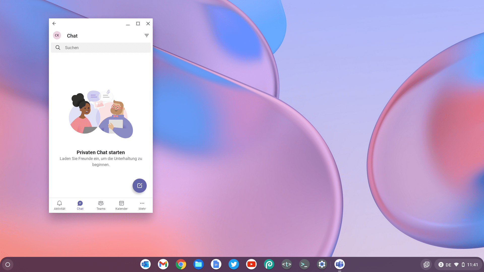
Task: Open the holding space tray icon
Action: point(426,264)
